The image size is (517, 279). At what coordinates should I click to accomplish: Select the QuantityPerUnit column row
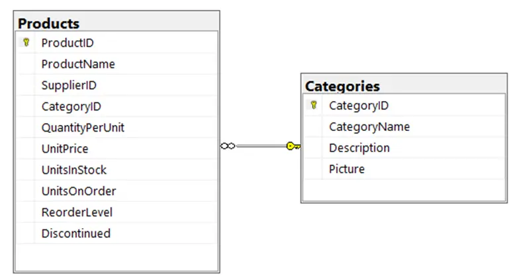(117, 127)
